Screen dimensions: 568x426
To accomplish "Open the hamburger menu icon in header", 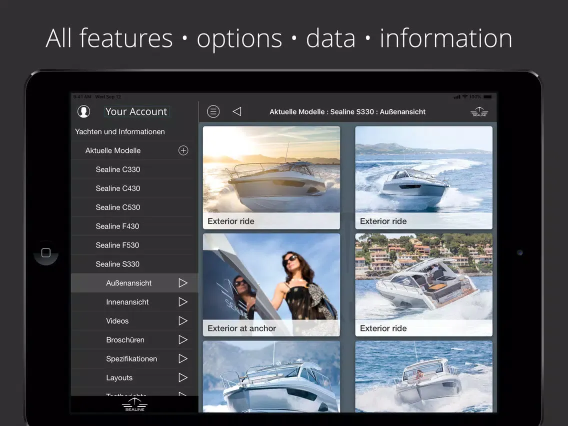I will point(213,111).
